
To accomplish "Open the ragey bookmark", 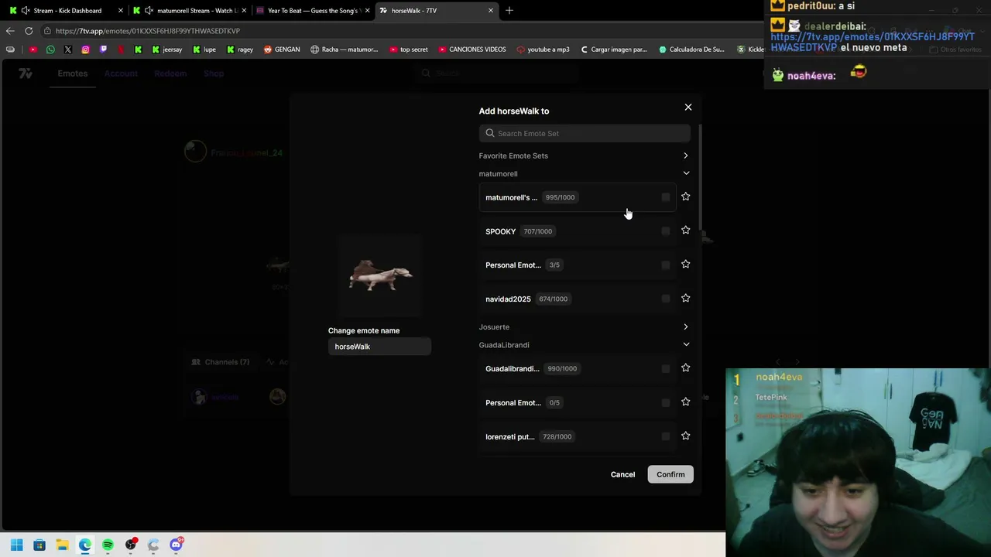I will (x=240, y=50).
